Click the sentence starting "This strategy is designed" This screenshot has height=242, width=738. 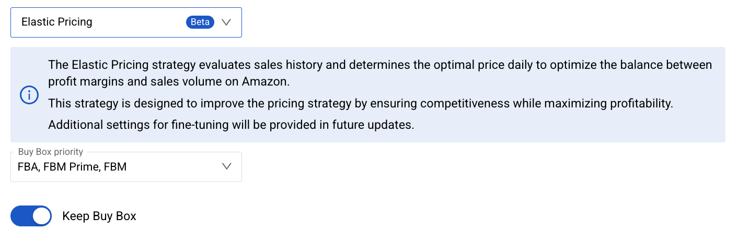[360, 103]
